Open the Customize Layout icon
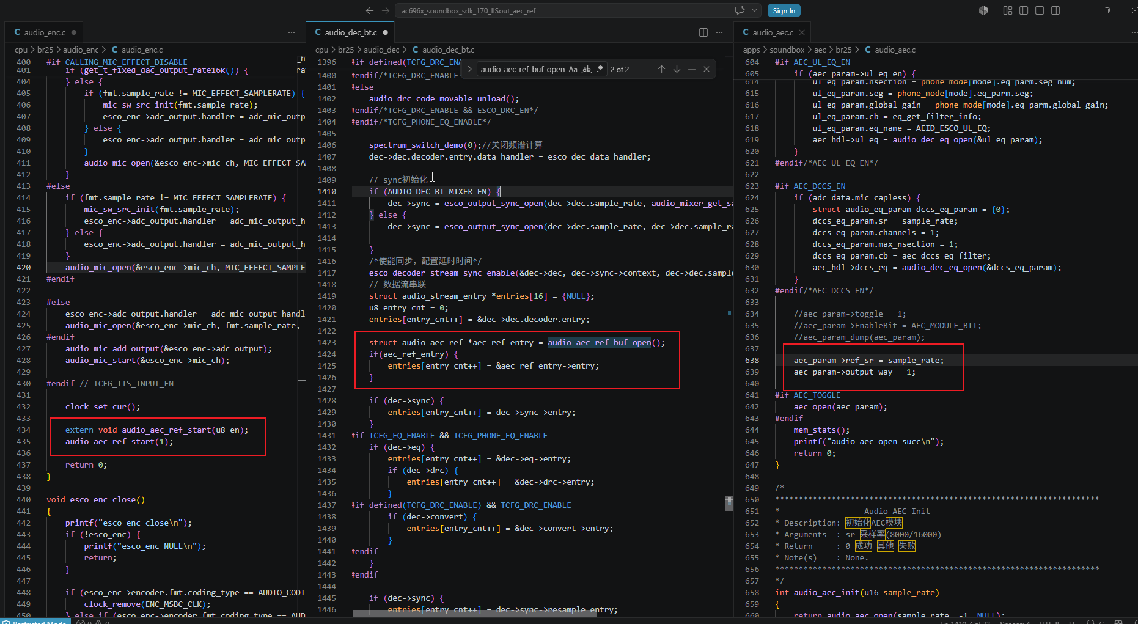The width and height of the screenshot is (1138, 624). [x=1008, y=10]
